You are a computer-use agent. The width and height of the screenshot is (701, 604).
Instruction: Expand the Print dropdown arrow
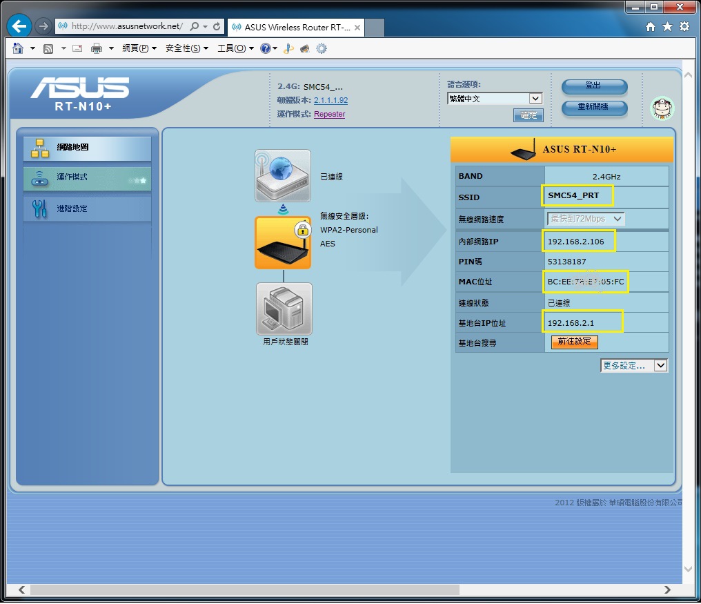111,48
